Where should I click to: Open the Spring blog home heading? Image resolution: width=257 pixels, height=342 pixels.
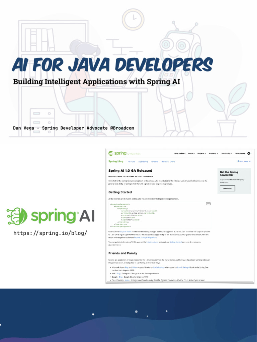coord(115,161)
